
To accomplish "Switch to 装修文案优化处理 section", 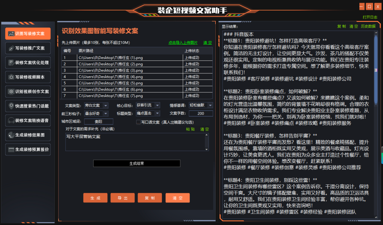I will coord(28,63).
